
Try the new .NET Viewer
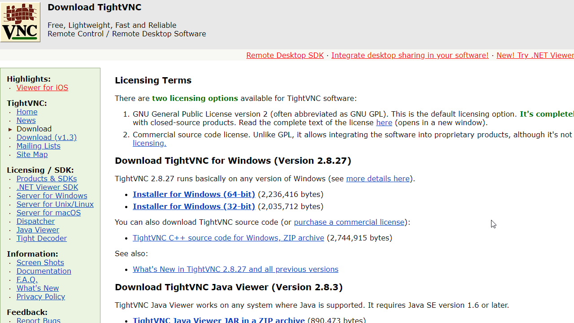(x=535, y=55)
